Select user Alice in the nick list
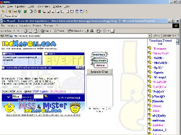The image size is (181, 135). [x=156, y=111]
